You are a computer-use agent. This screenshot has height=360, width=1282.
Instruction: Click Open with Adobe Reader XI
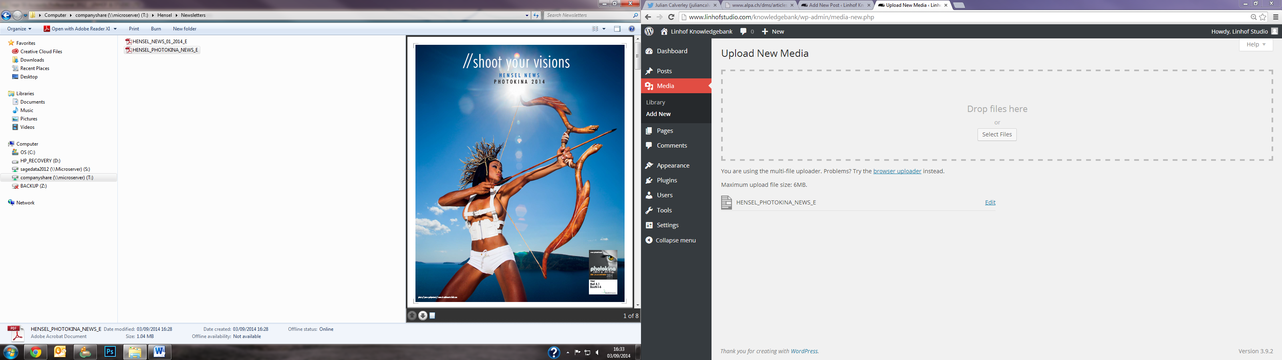[x=77, y=29]
